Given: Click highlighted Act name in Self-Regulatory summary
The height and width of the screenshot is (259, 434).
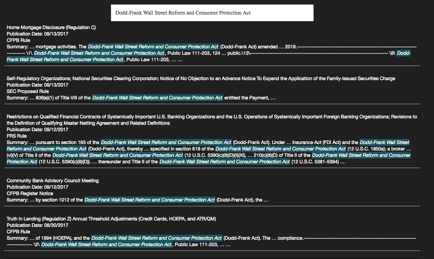Looking at the screenshot, I should (x=158, y=98).
